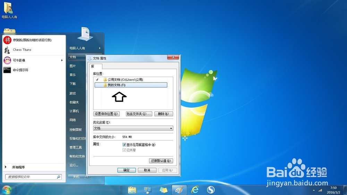Viewport: 347px width, 195px height.
Task: Open 电脑人人有 desktop folder icon
Action: [x=9, y=10]
